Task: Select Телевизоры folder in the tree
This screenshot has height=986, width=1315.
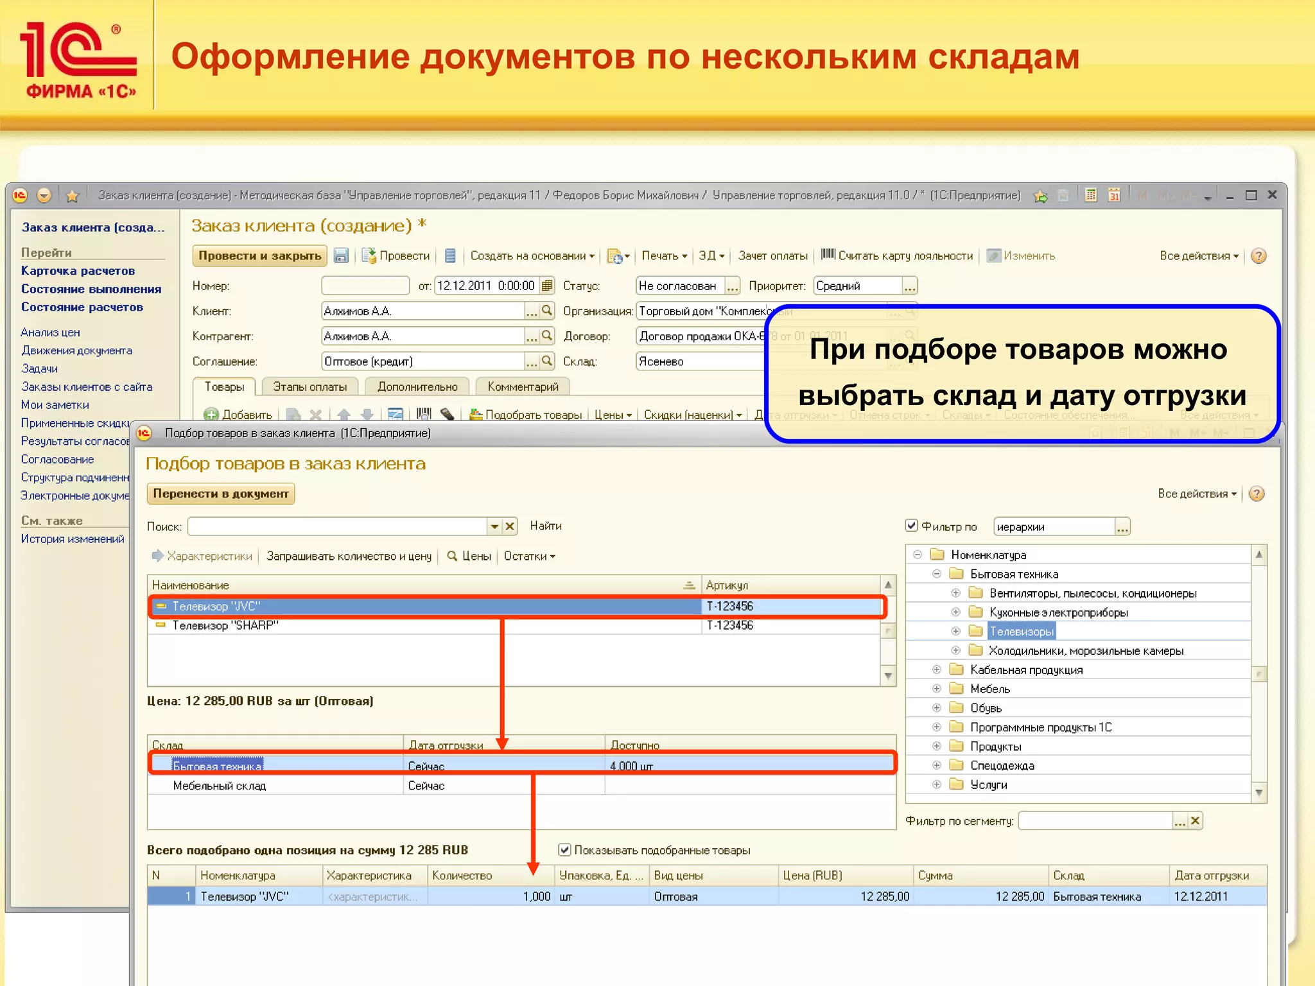Action: 1021,631
